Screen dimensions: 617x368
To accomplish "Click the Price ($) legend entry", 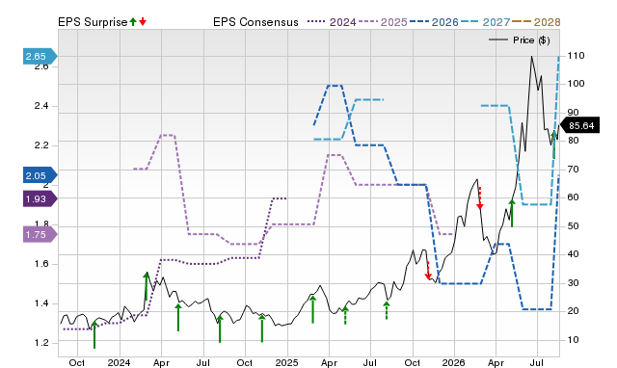I will pyautogui.click(x=520, y=40).
